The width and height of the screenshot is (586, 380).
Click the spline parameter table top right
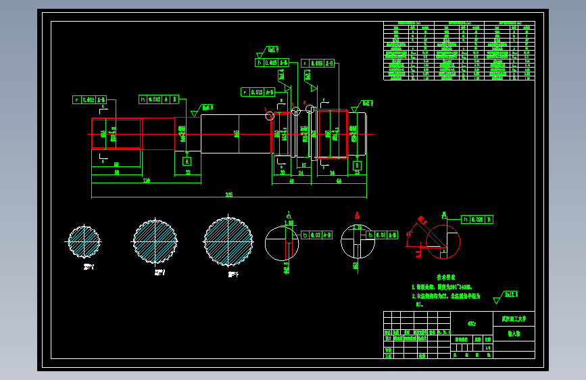click(460, 51)
